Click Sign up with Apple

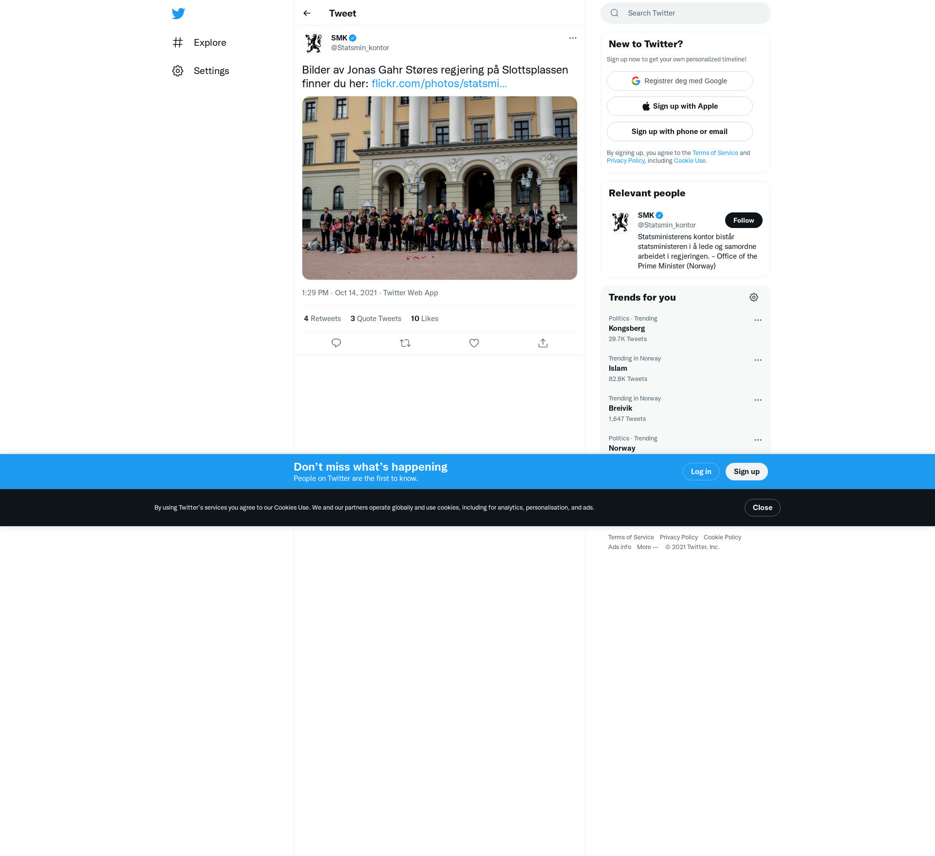[679, 106]
